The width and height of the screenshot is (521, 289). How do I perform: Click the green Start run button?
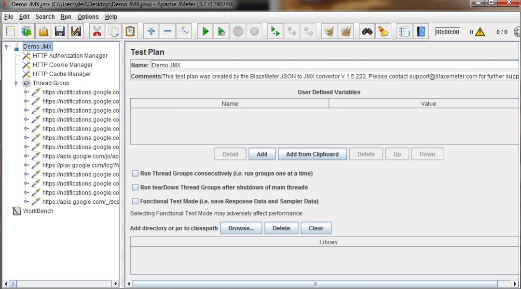coord(205,31)
